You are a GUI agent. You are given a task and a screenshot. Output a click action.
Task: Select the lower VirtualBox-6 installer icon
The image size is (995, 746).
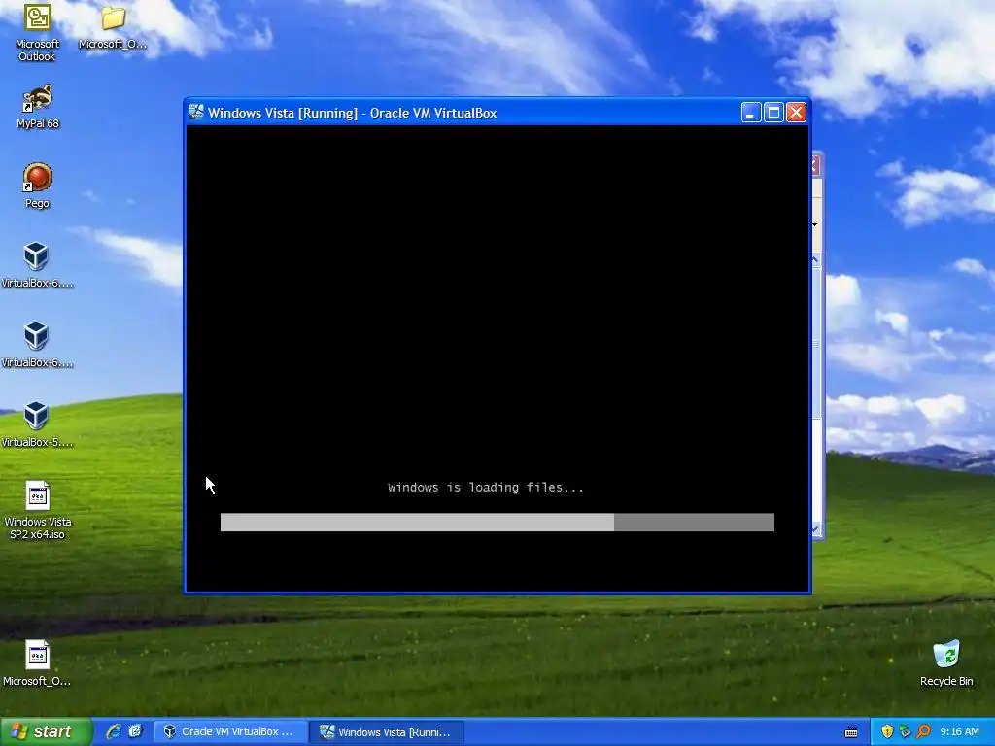pyautogui.click(x=36, y=345)
